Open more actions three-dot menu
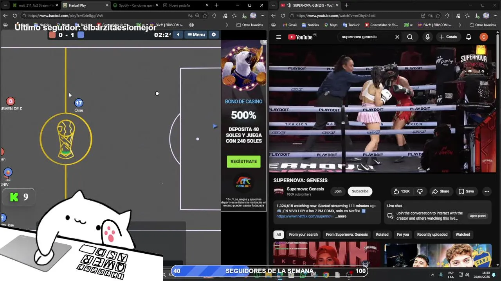The image size is (501, 281). [x=487, y=191]
